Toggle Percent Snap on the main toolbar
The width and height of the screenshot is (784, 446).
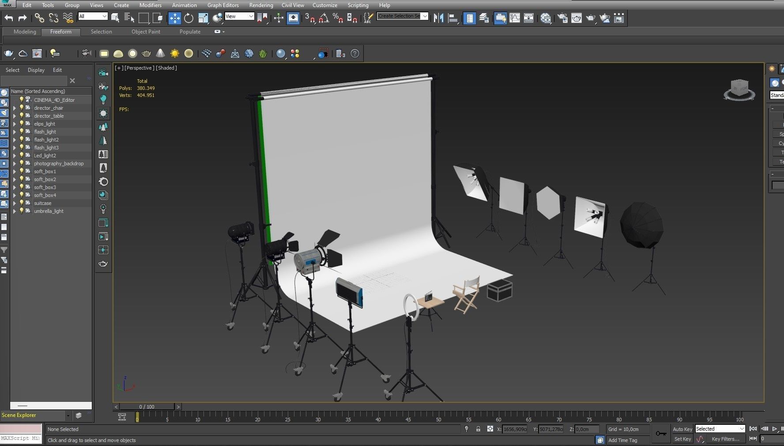(x=338, y=18)
